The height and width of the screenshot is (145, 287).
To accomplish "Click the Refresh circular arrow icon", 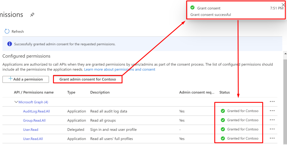I will [7, 31].
